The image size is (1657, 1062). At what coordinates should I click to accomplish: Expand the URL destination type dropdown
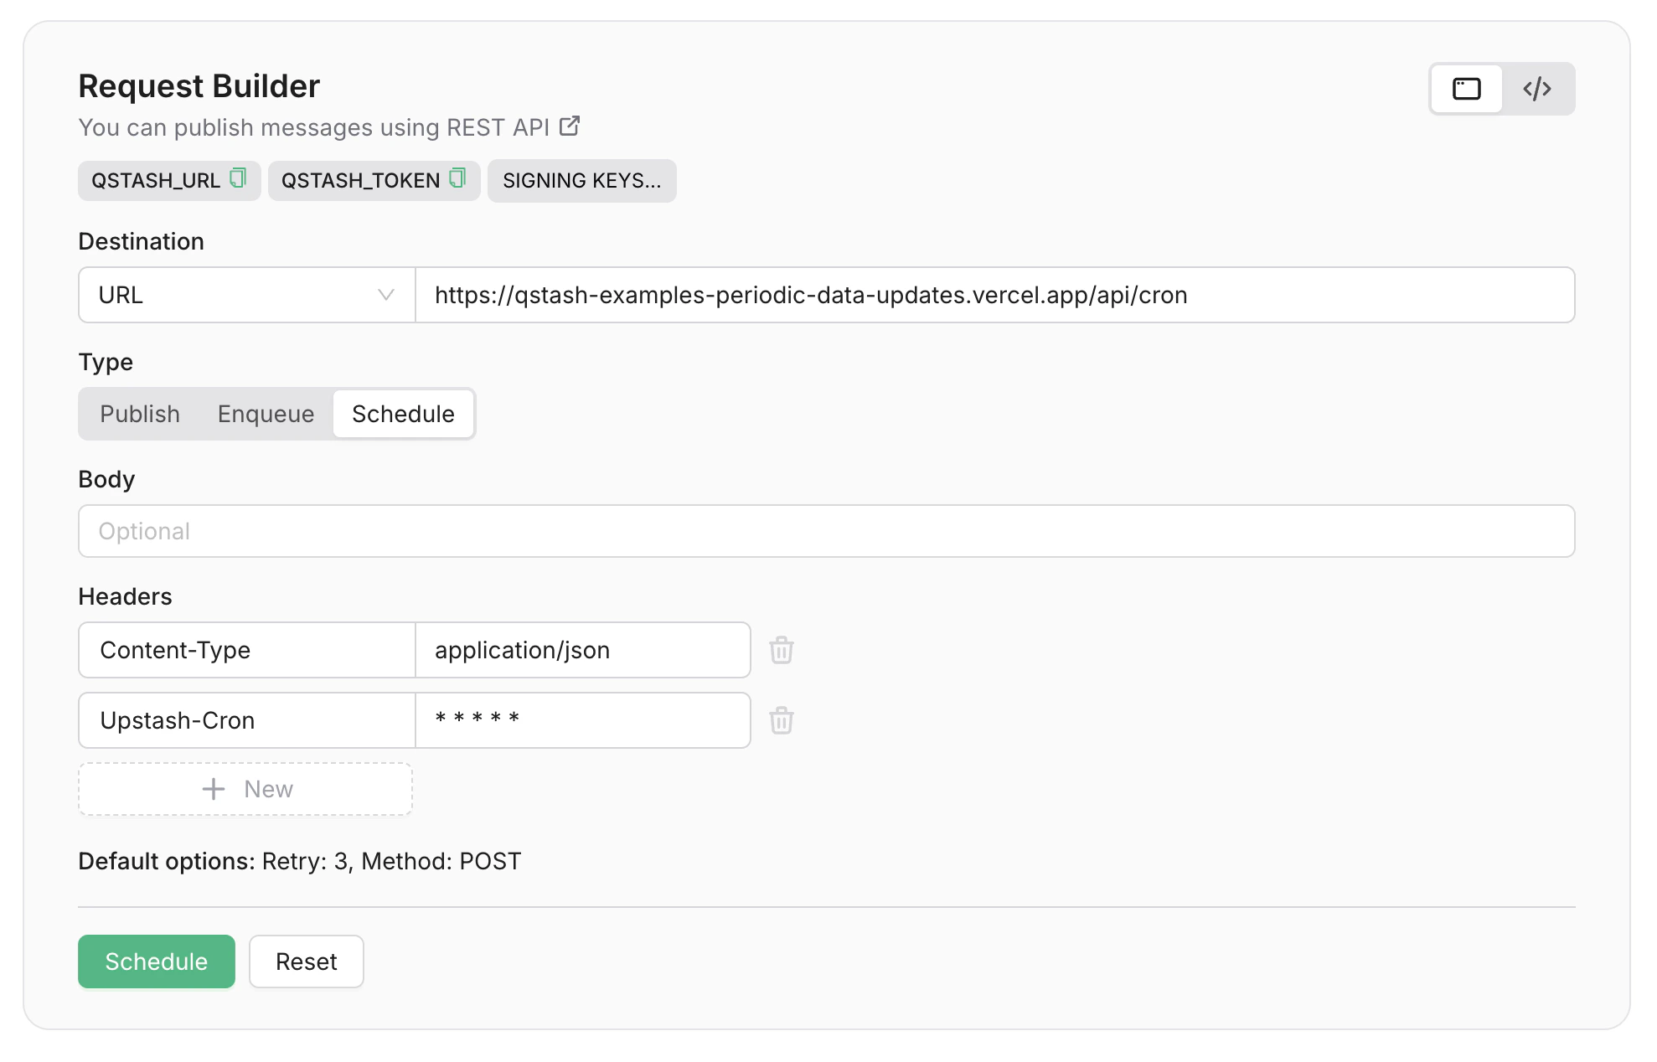click(x=246, y=295)
